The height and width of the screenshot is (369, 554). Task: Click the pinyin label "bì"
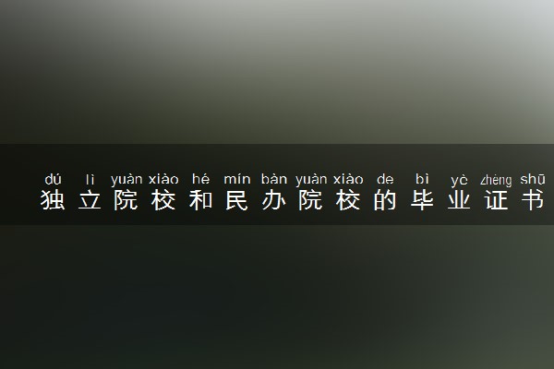(x=422, y=179)
